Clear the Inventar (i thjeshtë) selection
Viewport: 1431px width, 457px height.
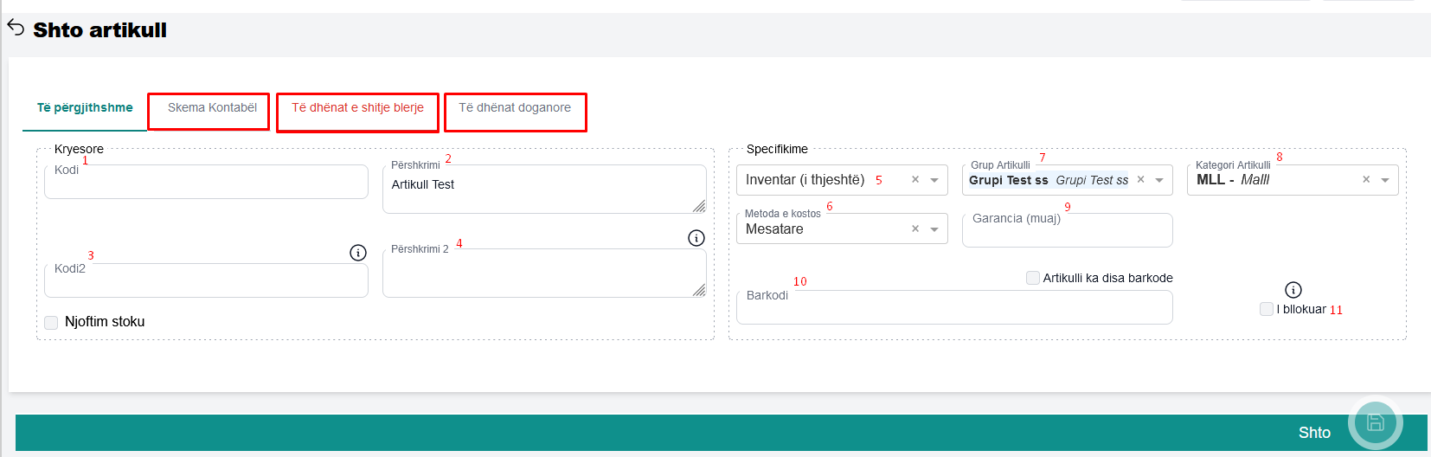(x=914, y=180)
